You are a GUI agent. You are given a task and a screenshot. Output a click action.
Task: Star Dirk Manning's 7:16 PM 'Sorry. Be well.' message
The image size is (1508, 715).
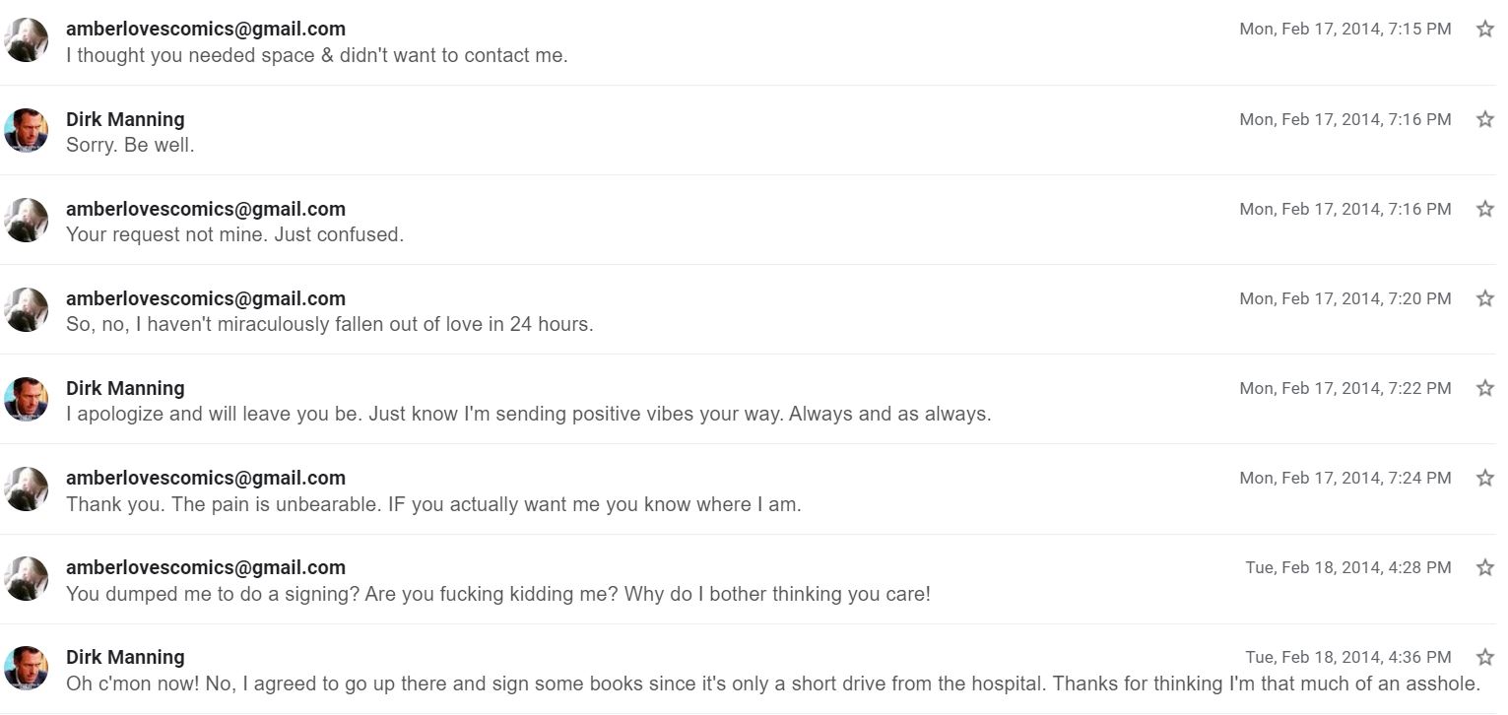click(x=1484, y=119)
